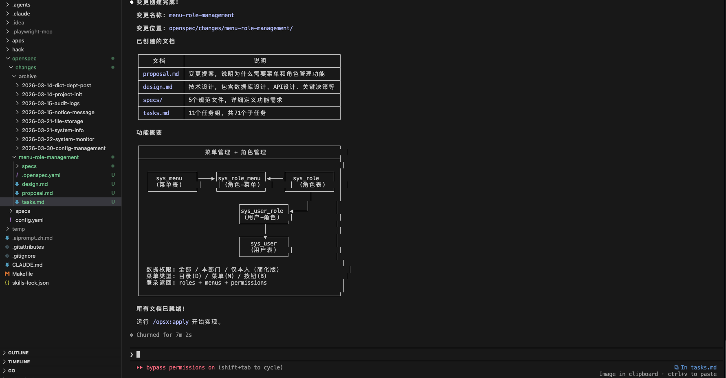Click the markdown icon beside .aiprompt.zh.md

click(7, 238)
